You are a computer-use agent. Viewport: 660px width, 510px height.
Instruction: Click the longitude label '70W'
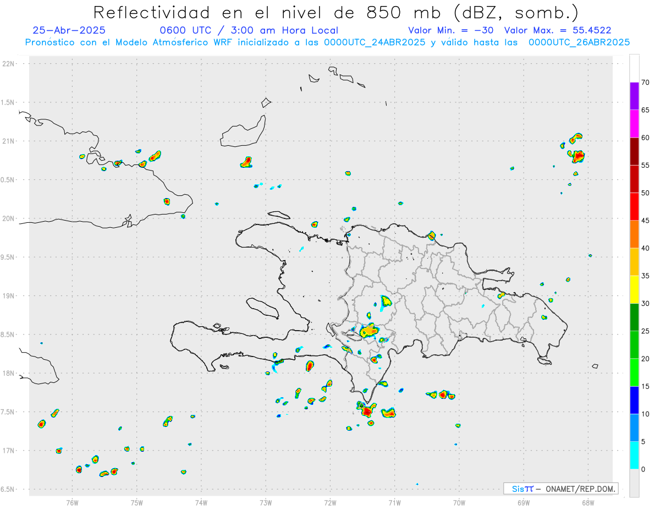tap(459, 502)
